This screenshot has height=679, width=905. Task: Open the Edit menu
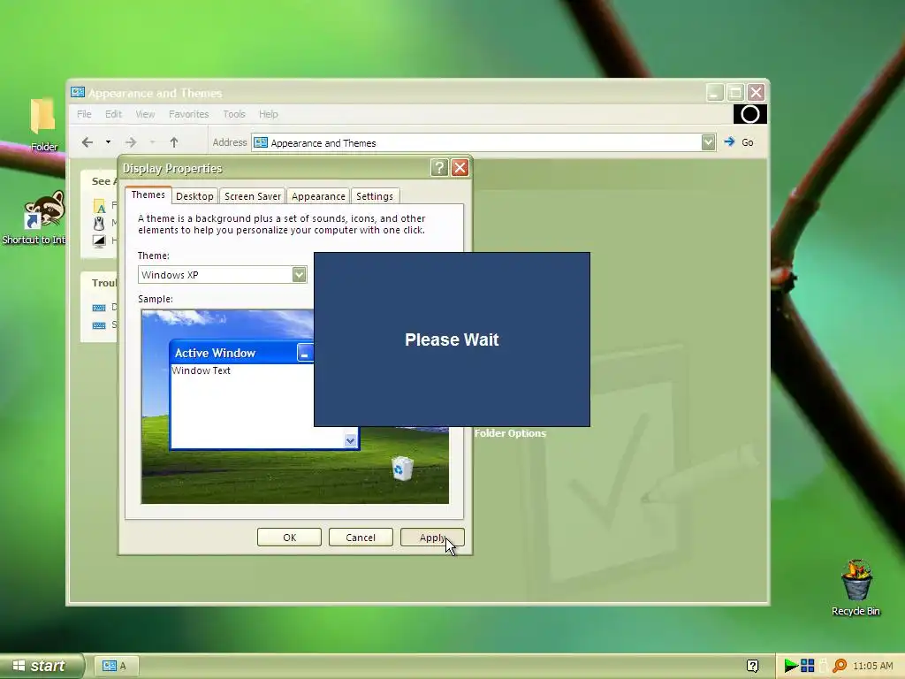[x=113, y=114]
